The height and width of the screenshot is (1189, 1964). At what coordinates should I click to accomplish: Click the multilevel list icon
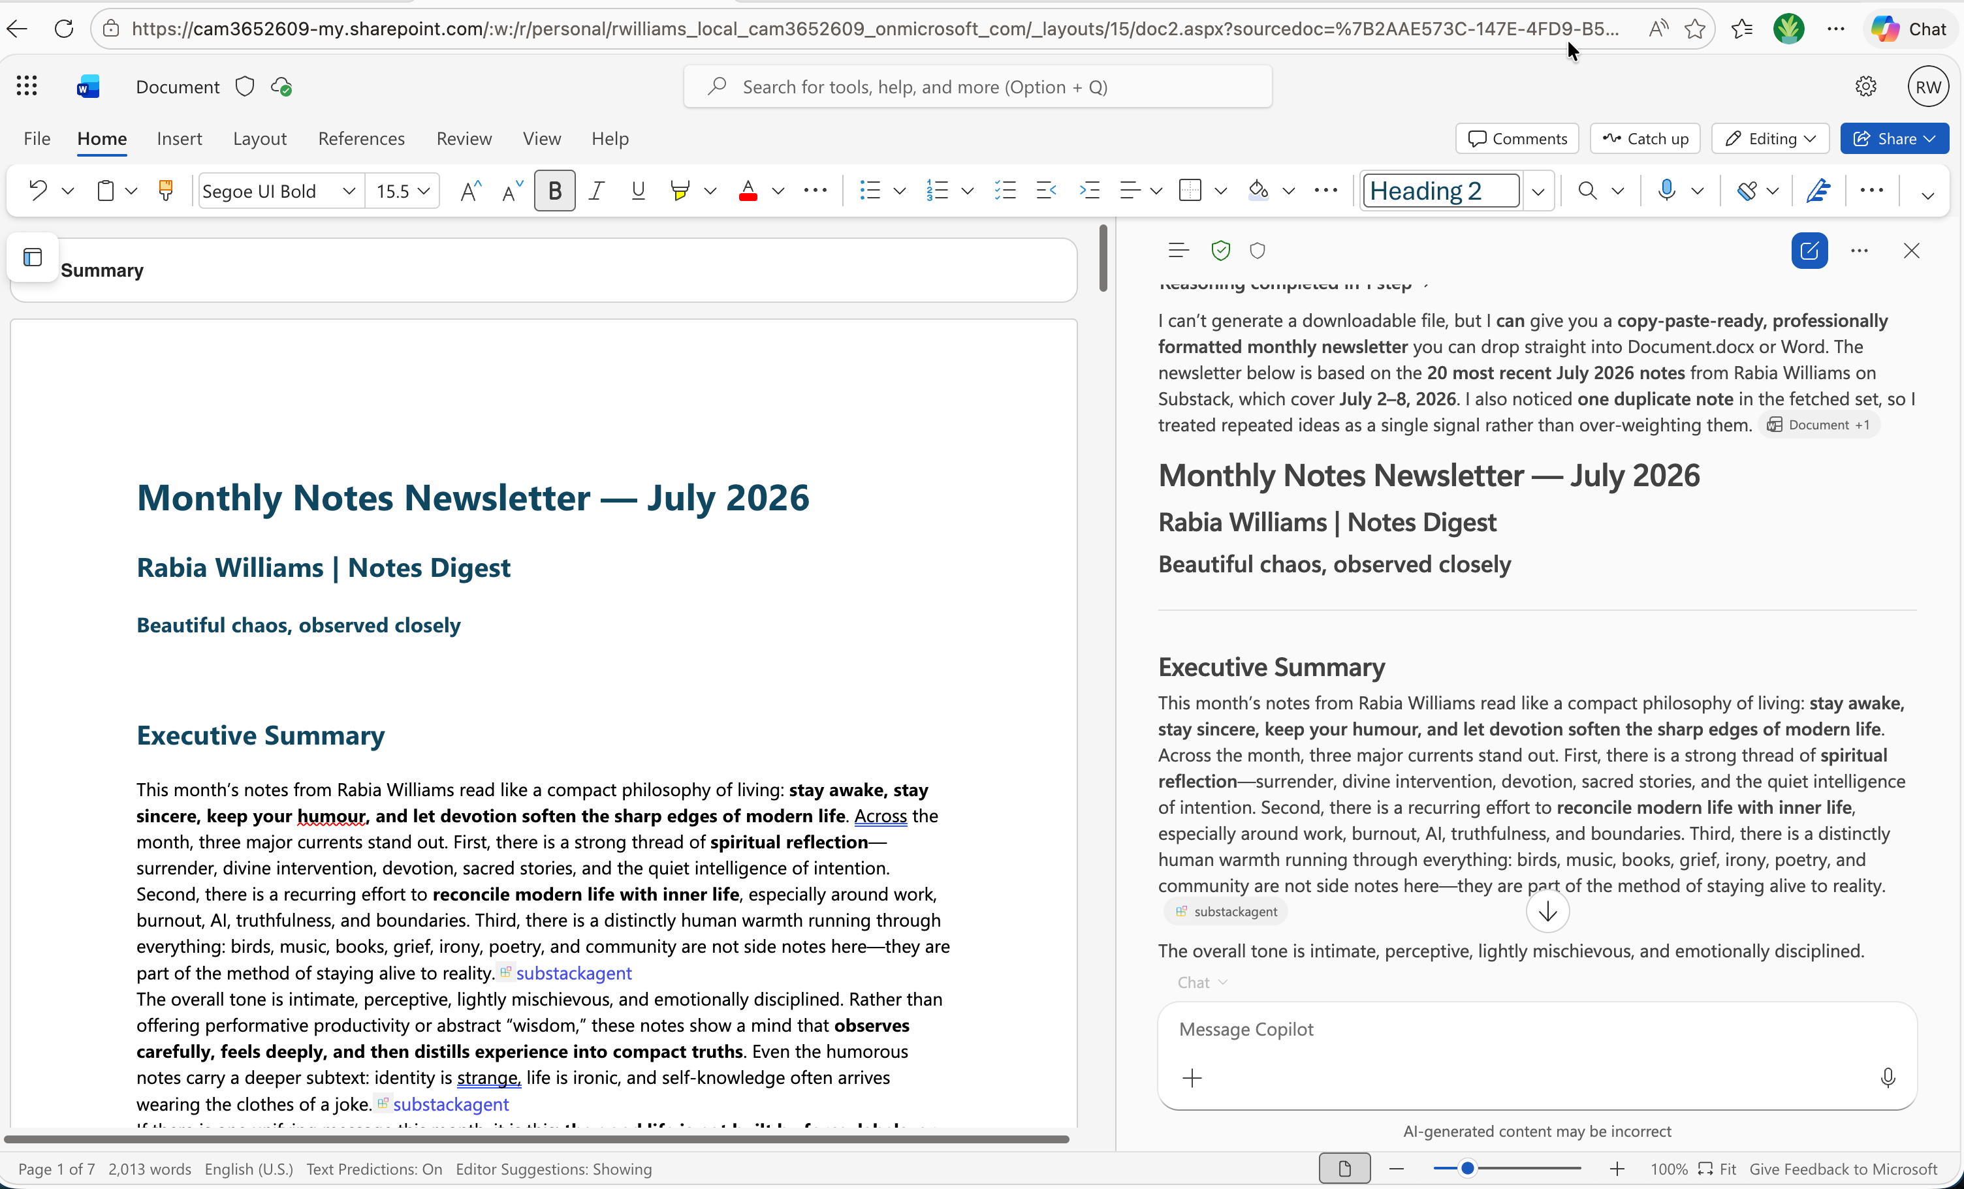(1005, 191)
